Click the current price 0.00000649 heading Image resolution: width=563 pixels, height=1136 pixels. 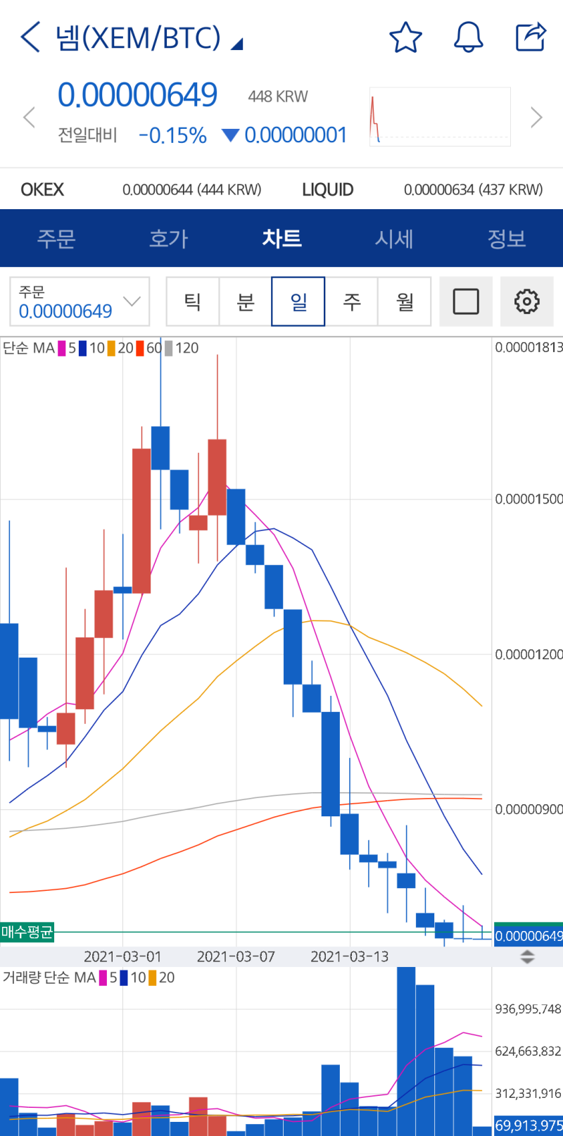137,95
